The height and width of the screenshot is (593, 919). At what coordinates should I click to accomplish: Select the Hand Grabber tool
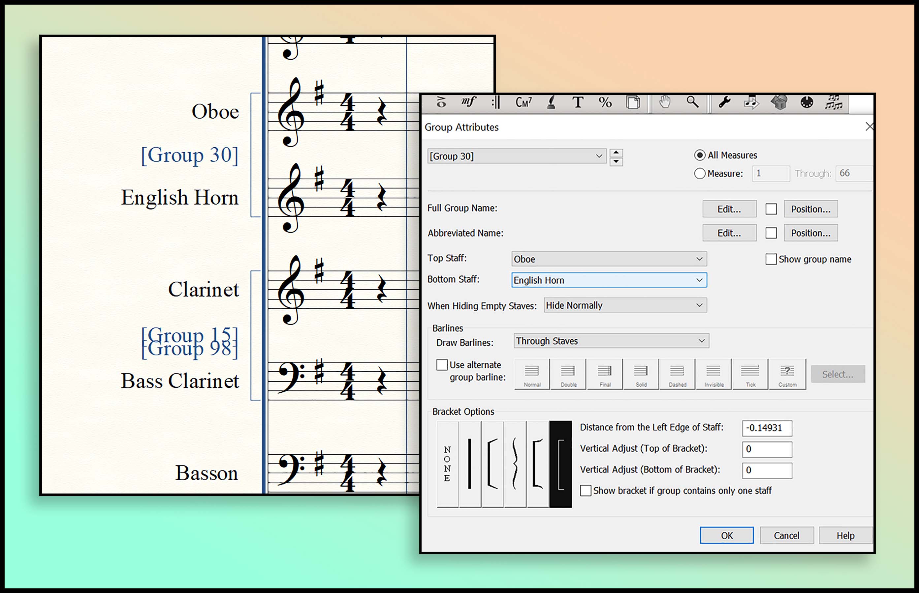[x=665, y=102]
